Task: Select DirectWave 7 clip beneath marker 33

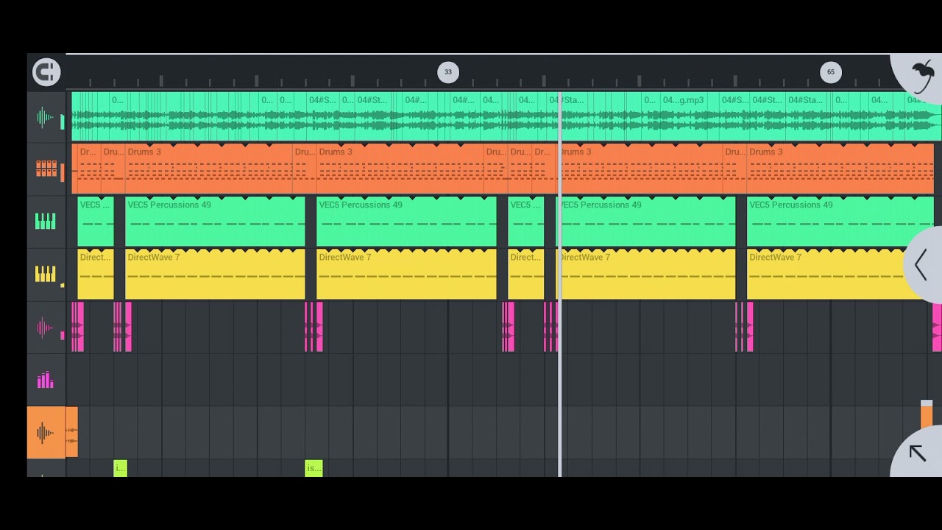Action: tap(407, 274)
